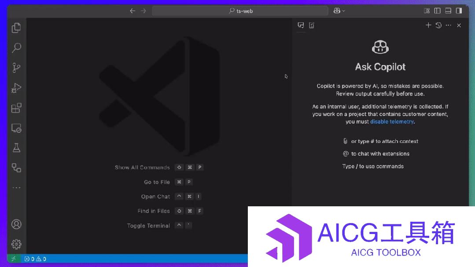Expand the Copilot title bar dropdown chevron
Image resolution: width=475 pixels, height=267 pixels.
pos(343,11)
